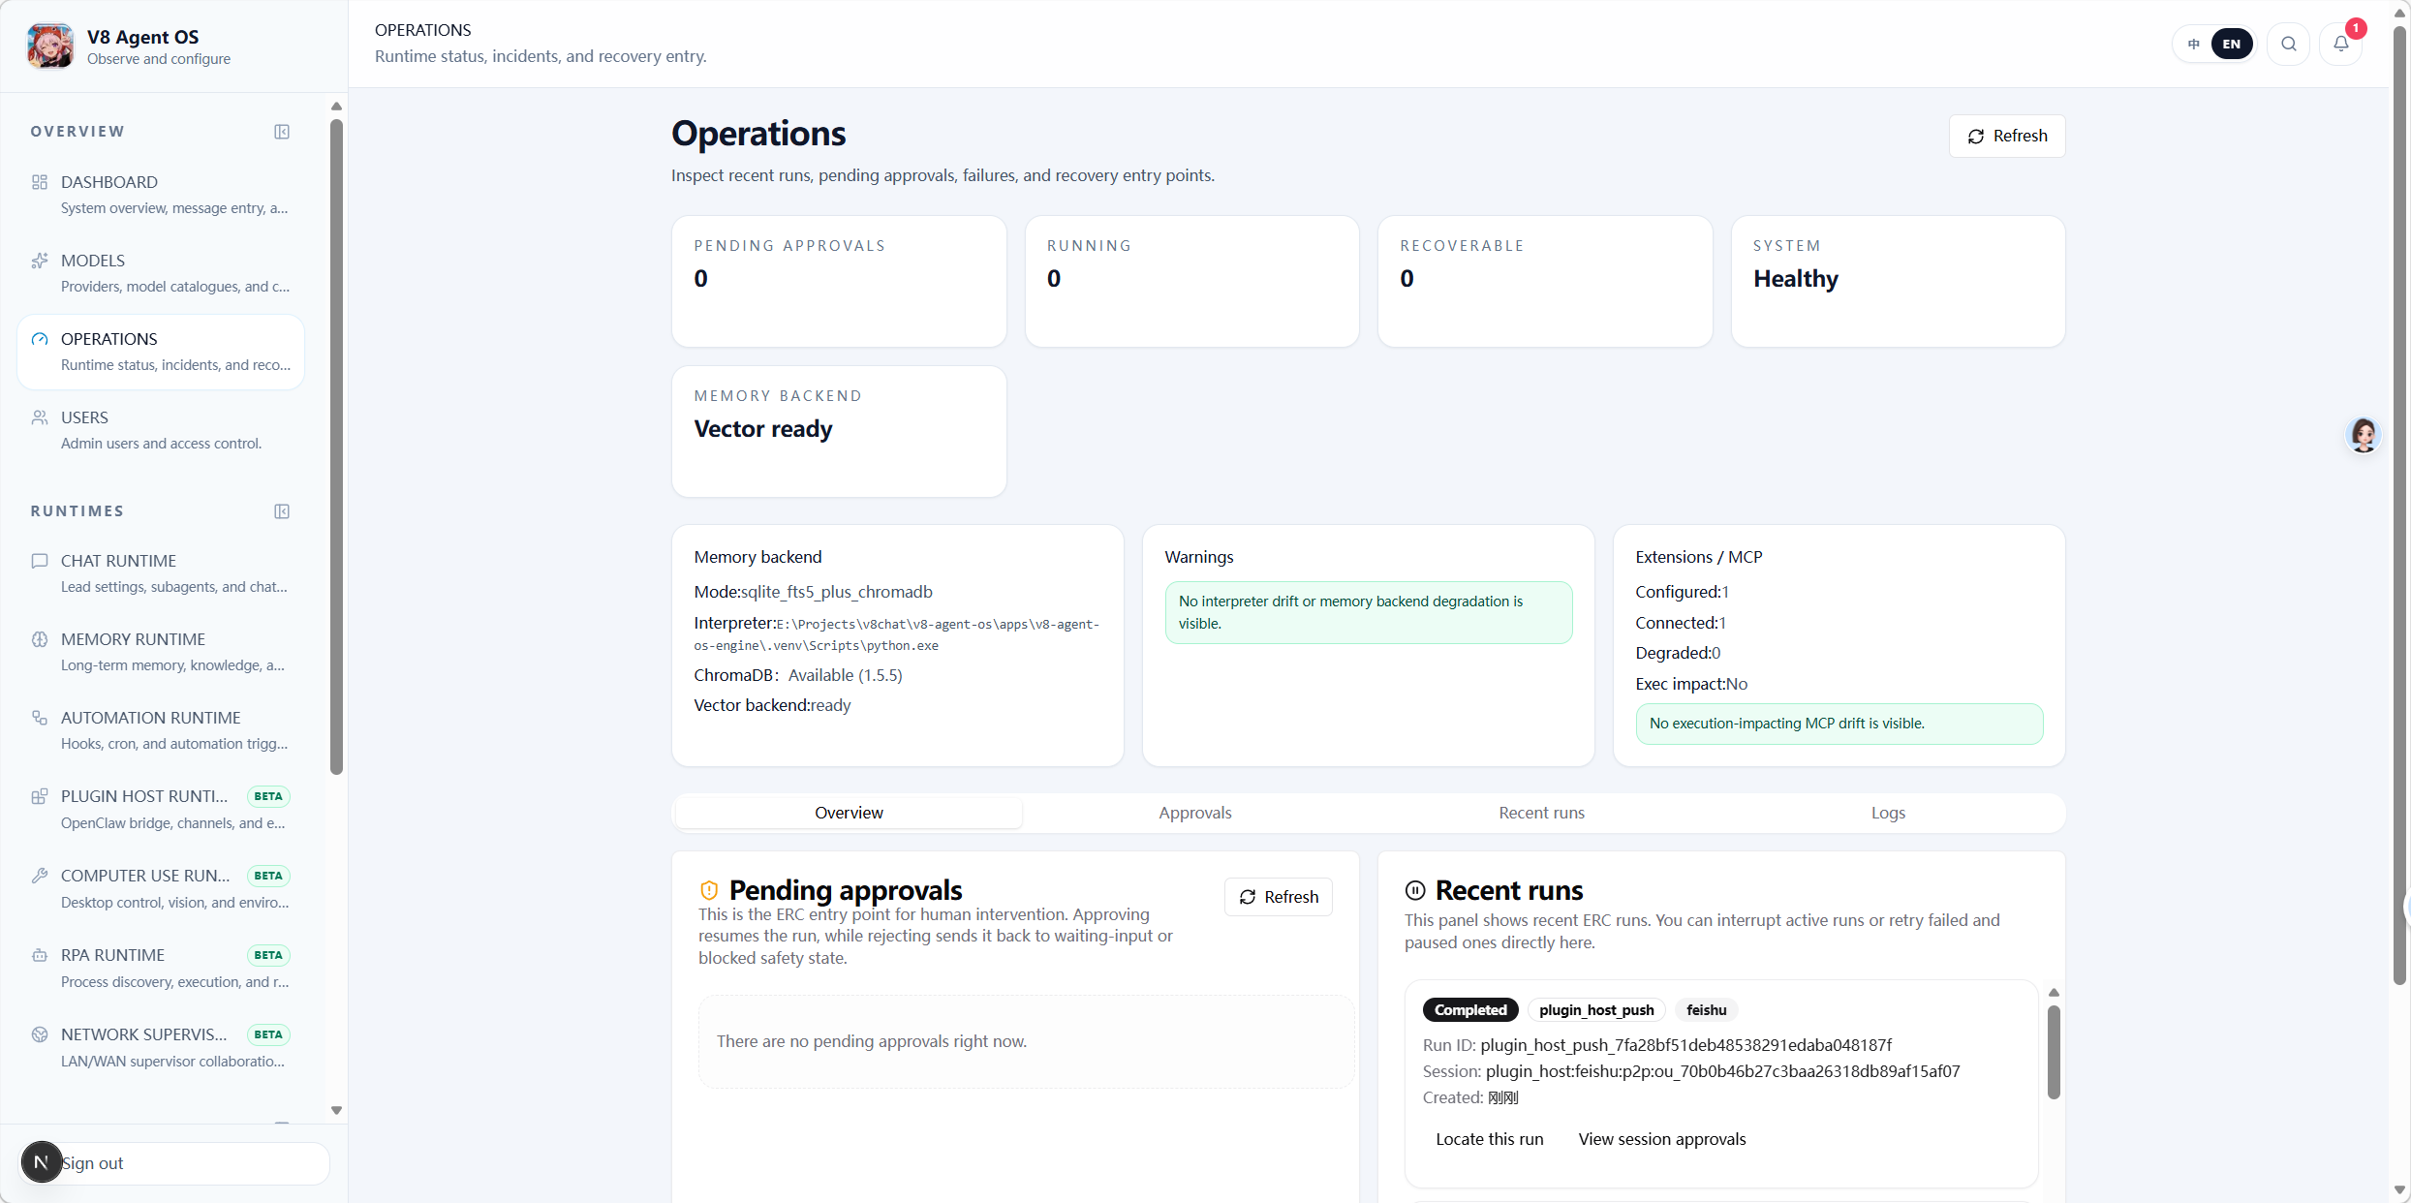This screenshot has width=2411, height=1203.
Task: Open the search magnifier icon
Action: pos(2288,44)
